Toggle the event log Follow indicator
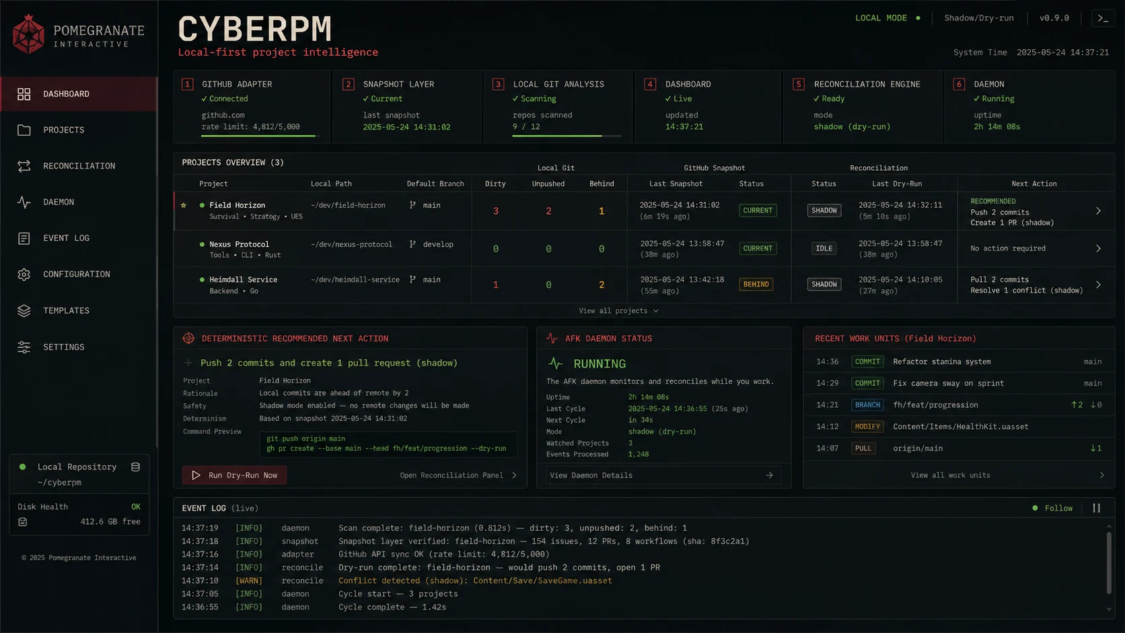Screen dimensions: 1125x633 coord(1052,508)
